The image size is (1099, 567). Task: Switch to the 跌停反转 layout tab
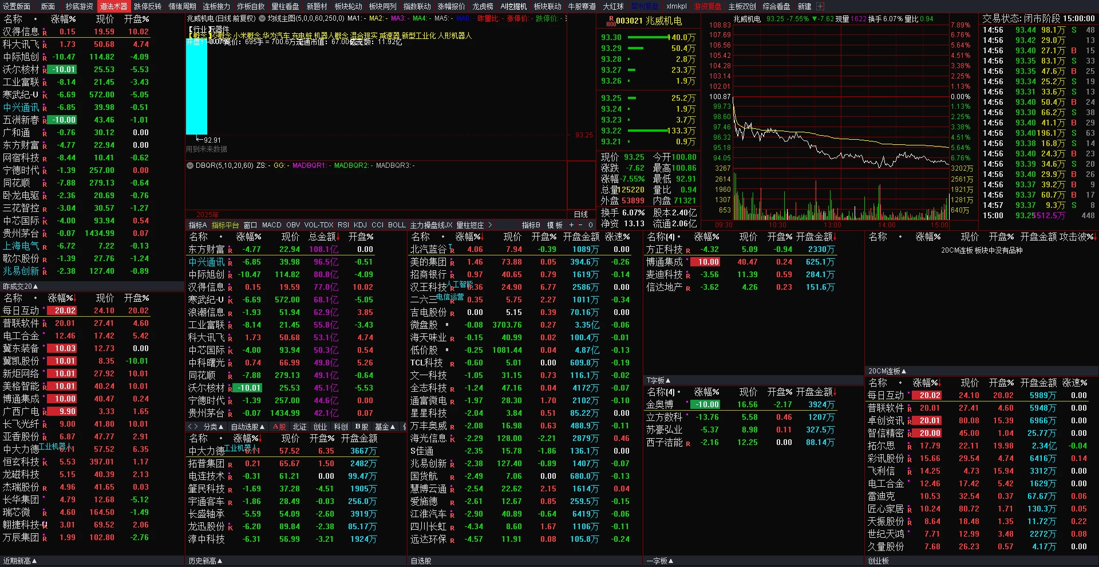coord(148,6)
